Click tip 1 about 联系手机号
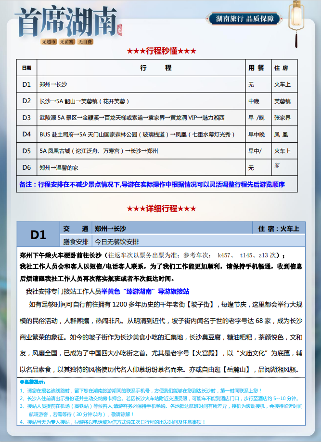The height and width of the screenshot is (442, 321). 141,391
